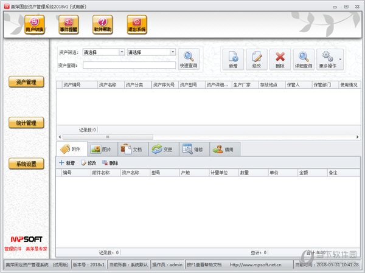Click the 单价 column header

[x=283, y=173]
